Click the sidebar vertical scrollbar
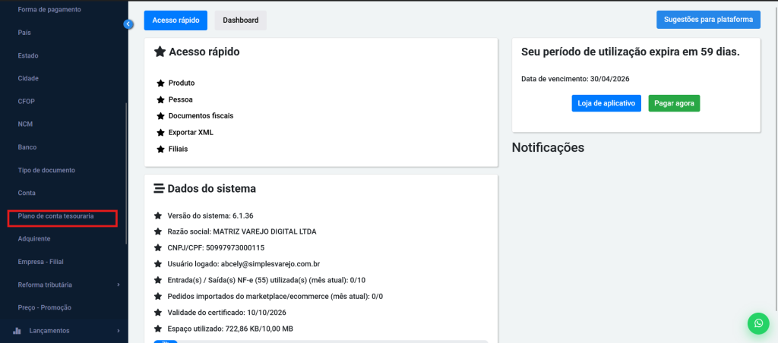This screenshot has height=343, width=778. pyautogui.click(x=127, y=173)
